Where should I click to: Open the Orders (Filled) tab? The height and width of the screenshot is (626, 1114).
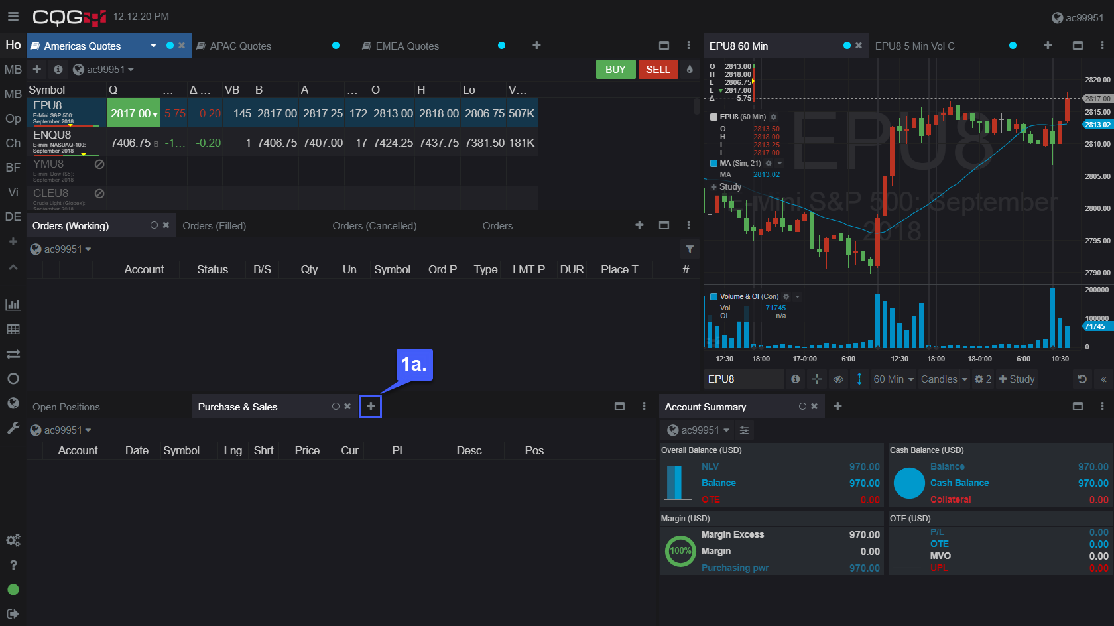tap(214, 226)
